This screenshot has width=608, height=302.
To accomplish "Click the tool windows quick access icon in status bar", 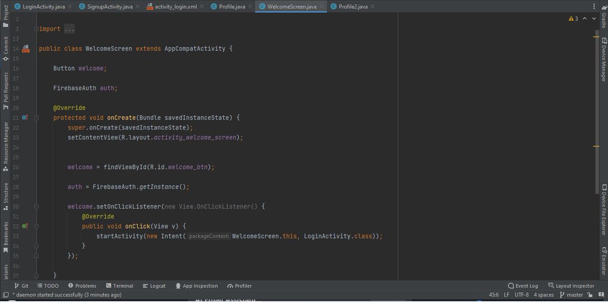I will point(5,294).
